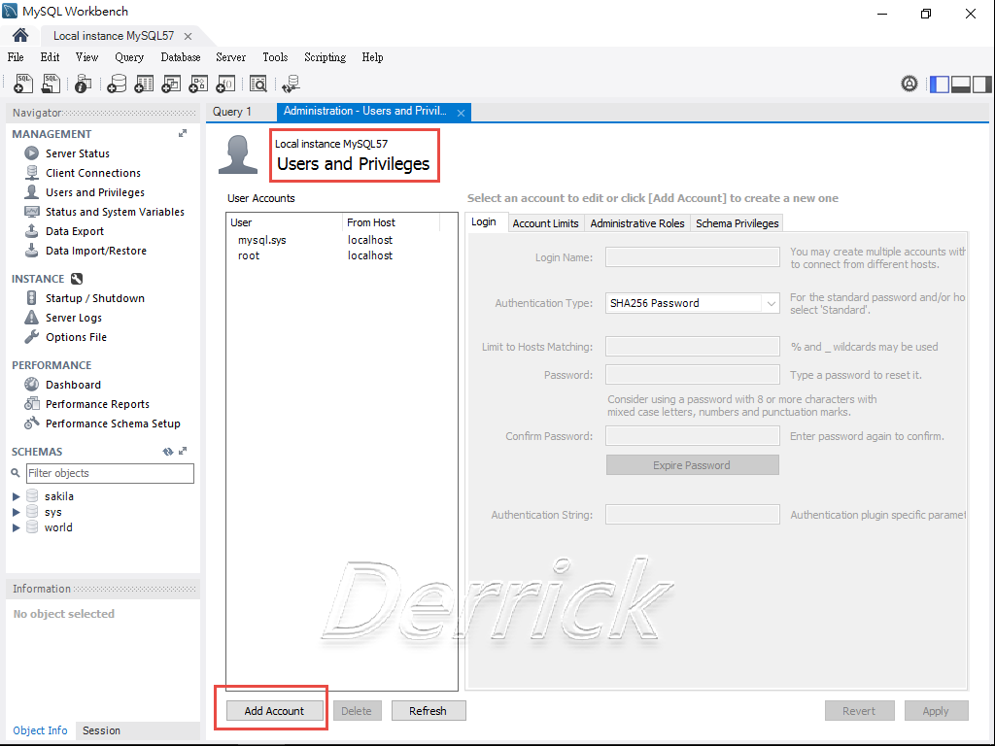The width and height of the screenshot is (995, 746).
Task: Open Data Import/Restore in the Navigator
Action: (95, 251)
